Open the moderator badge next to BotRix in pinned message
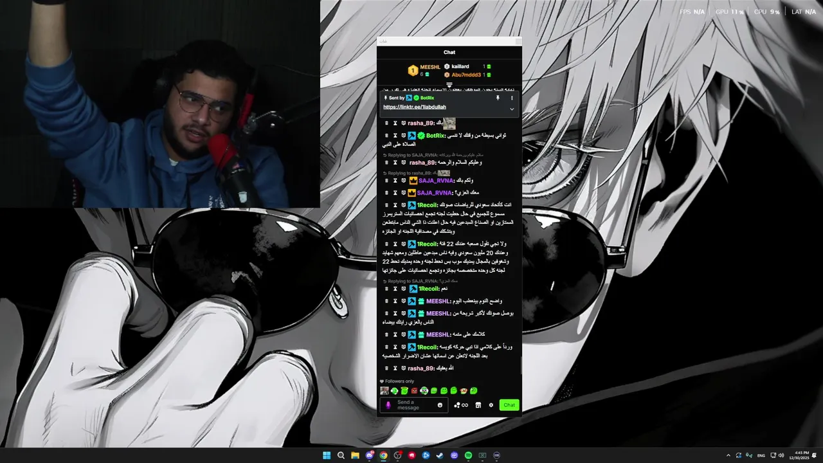 click(409, 98)
